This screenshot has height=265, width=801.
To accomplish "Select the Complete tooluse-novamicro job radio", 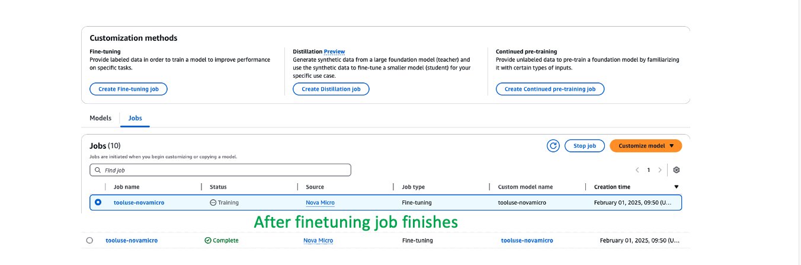I will (89, 241).
